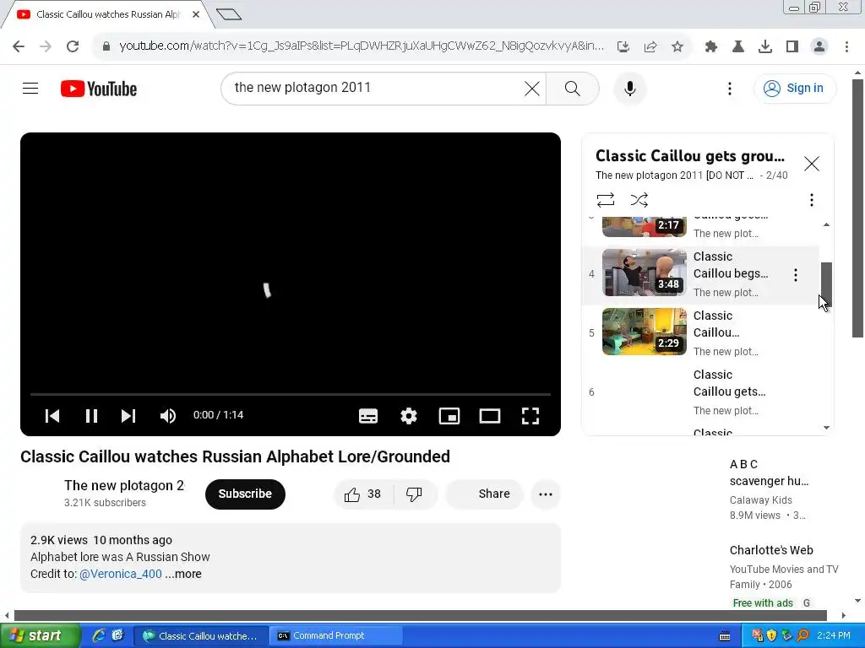Skip to previous video in player
Viewport: 865px width, 648px height.
[52, 416]
